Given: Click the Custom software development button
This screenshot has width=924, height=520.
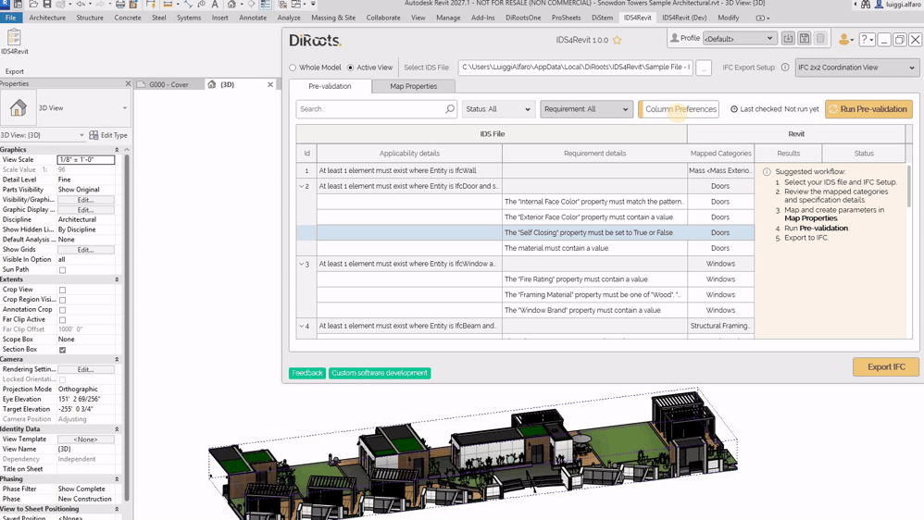Looking at the screenshot, I should click(x=380, y=373).
